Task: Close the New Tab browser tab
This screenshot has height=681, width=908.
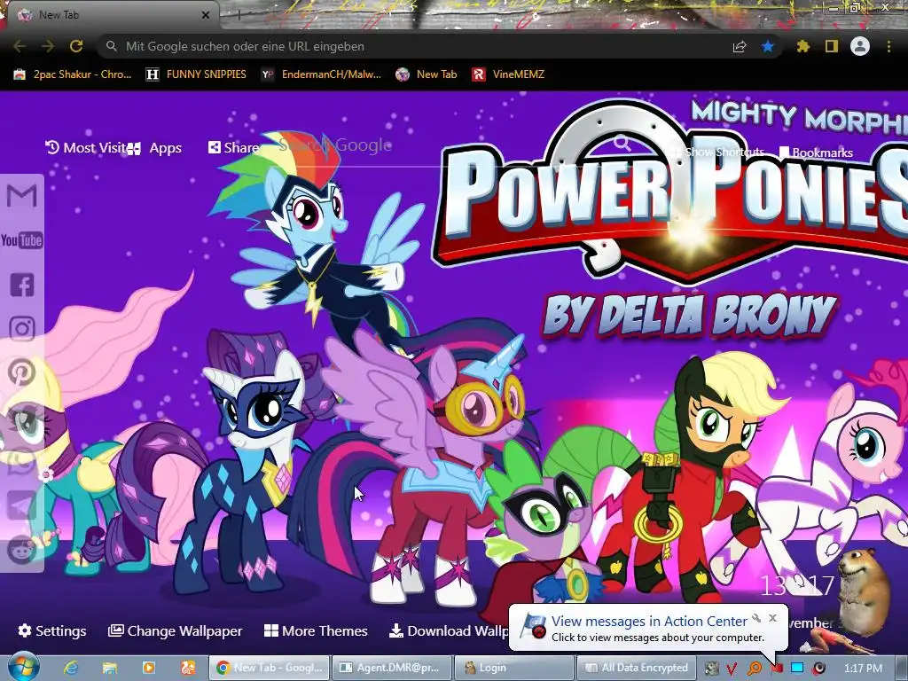Action: [x=206, y=15]
